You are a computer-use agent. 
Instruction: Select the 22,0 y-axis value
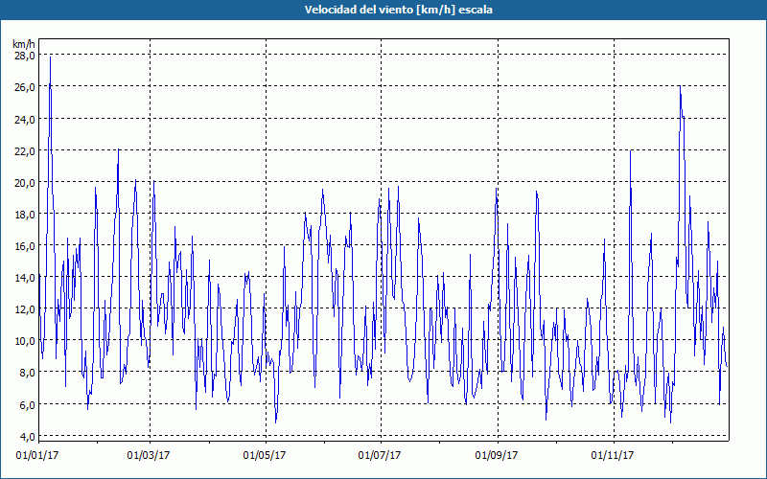click(25, 151)
